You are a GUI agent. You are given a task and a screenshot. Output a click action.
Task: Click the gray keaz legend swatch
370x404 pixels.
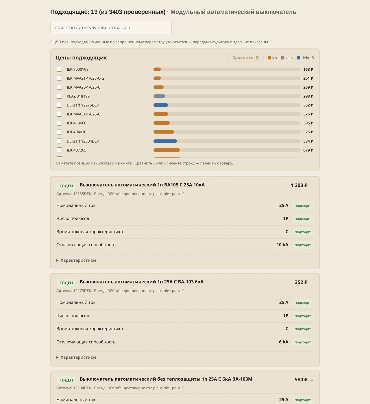(282, 58)
